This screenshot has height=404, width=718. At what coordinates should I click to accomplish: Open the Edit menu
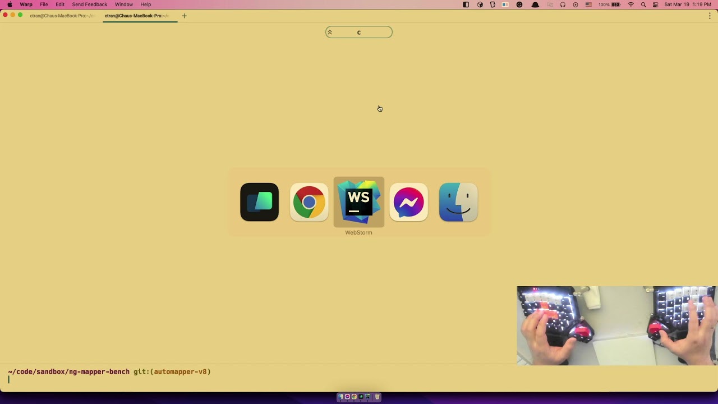pyautogui.click(x=60, y=4)
